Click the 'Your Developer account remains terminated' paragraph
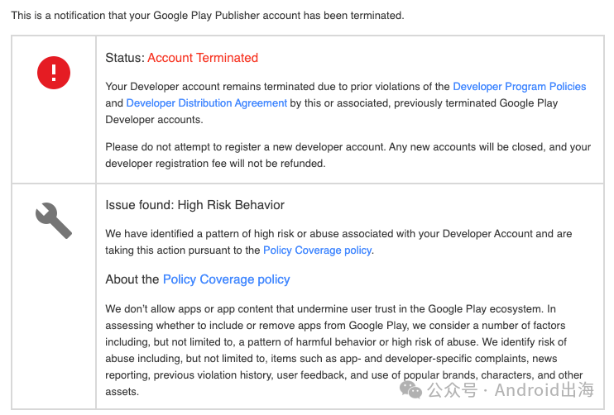 345,103
